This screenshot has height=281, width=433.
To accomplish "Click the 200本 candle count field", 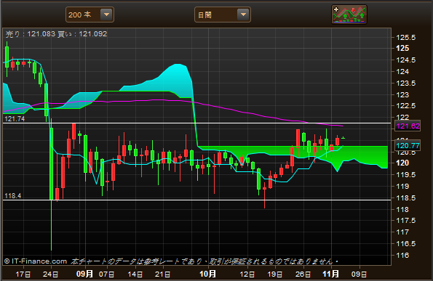I will click(x=90, y=15).
